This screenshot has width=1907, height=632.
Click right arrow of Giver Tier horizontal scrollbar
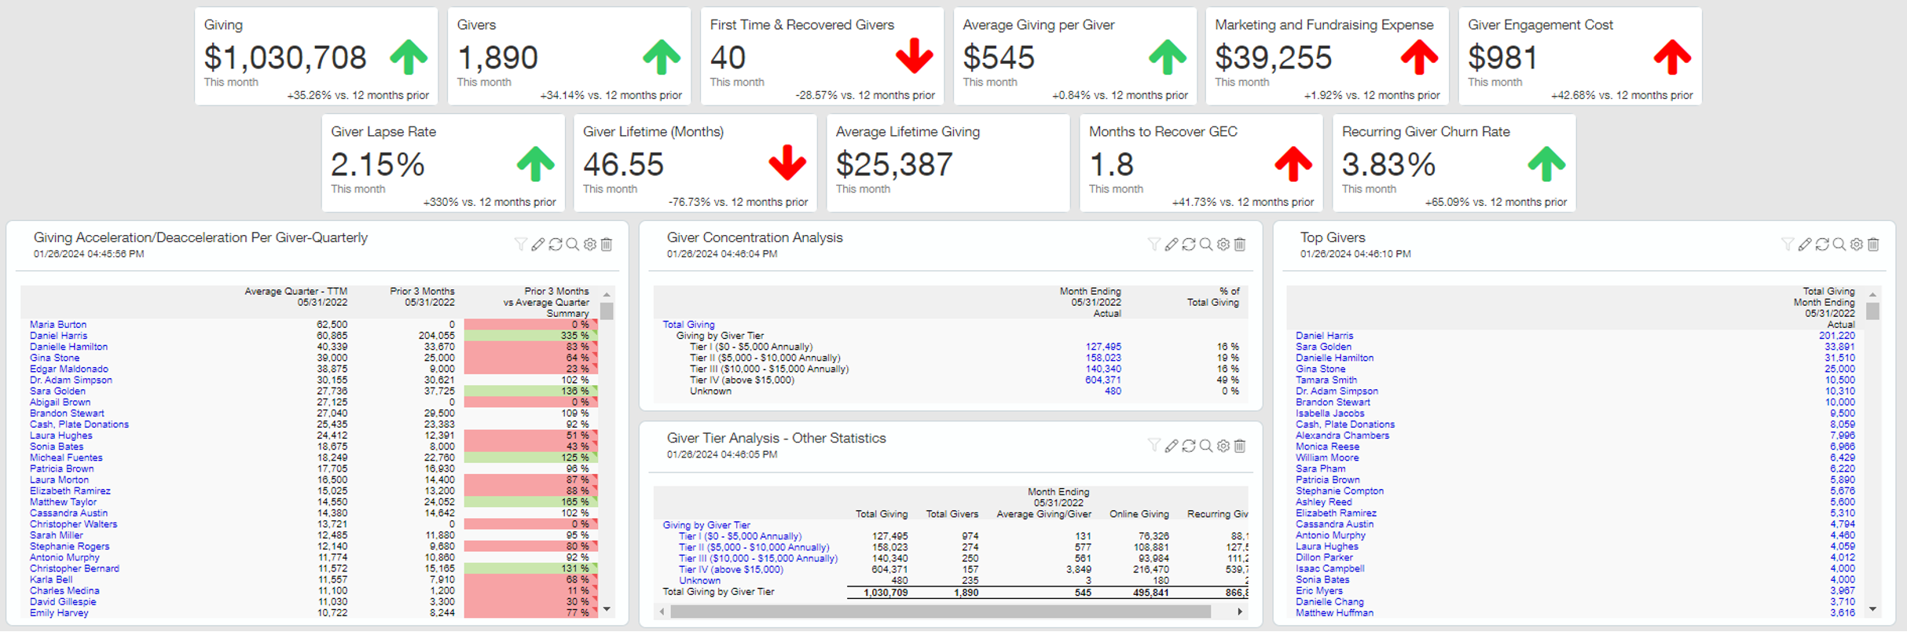point(1240,611)
